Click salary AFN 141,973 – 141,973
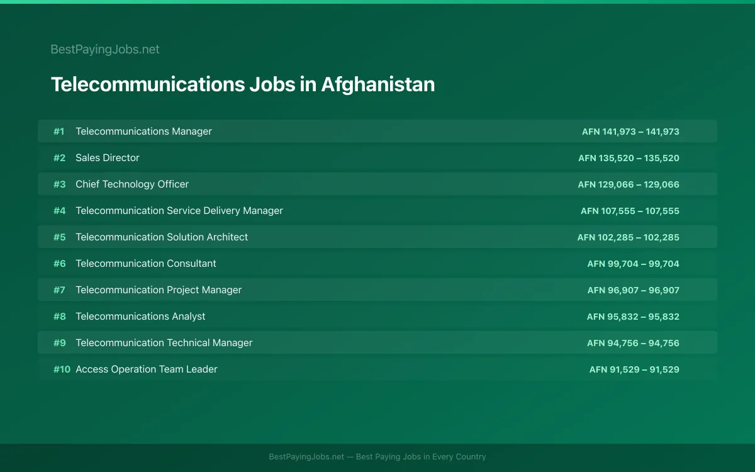 (630, 132)
